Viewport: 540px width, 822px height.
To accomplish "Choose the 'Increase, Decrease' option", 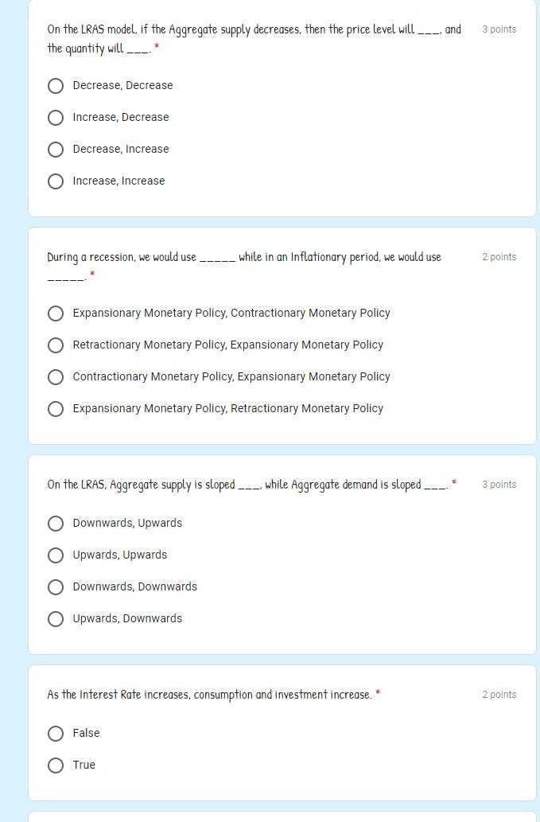I will (x=56, y=118).
